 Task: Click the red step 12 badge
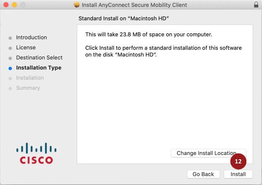pyautogui.click(x=238, y=161)
